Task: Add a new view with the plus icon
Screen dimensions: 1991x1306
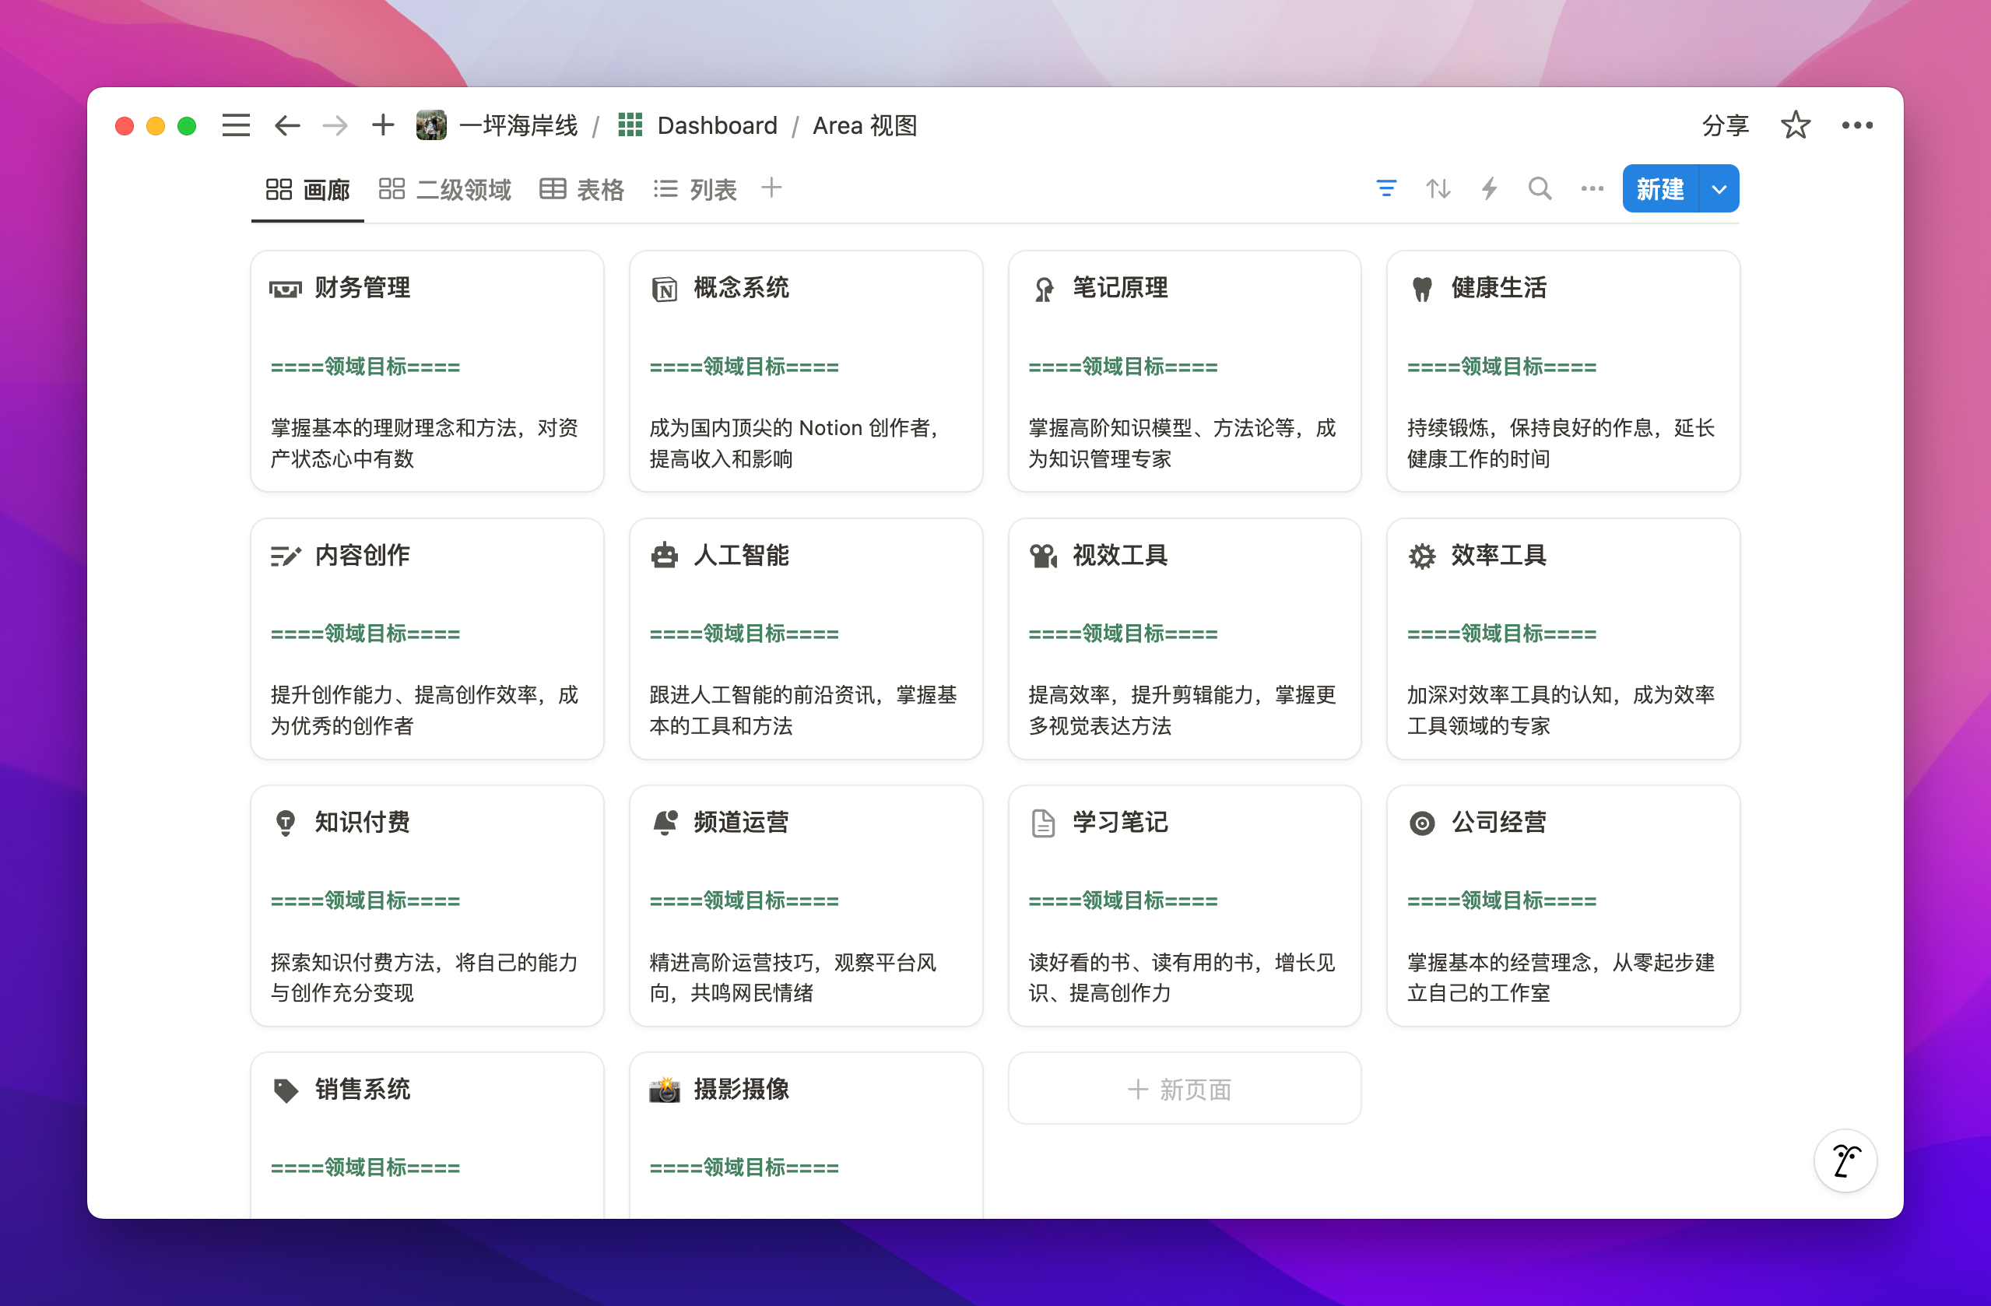Action: (771, 188)
